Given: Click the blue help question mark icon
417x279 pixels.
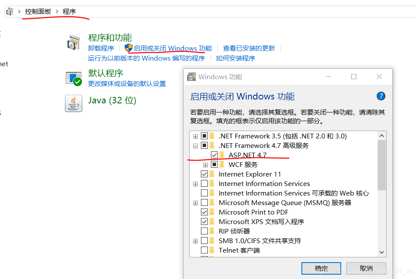Looking at the screenshot, I should coord(381,96).
